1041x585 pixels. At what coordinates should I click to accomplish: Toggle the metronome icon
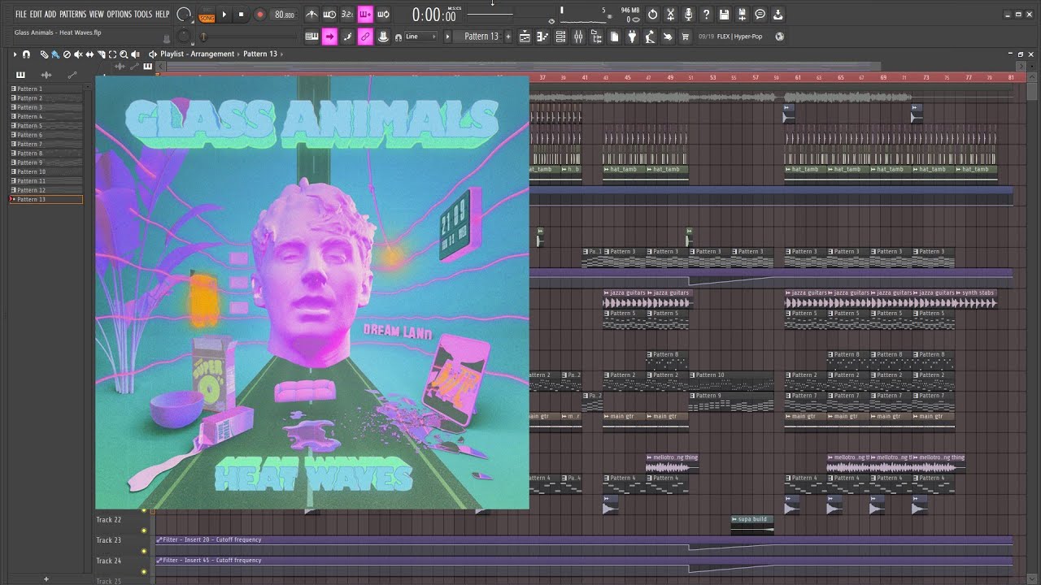(311, 15)
